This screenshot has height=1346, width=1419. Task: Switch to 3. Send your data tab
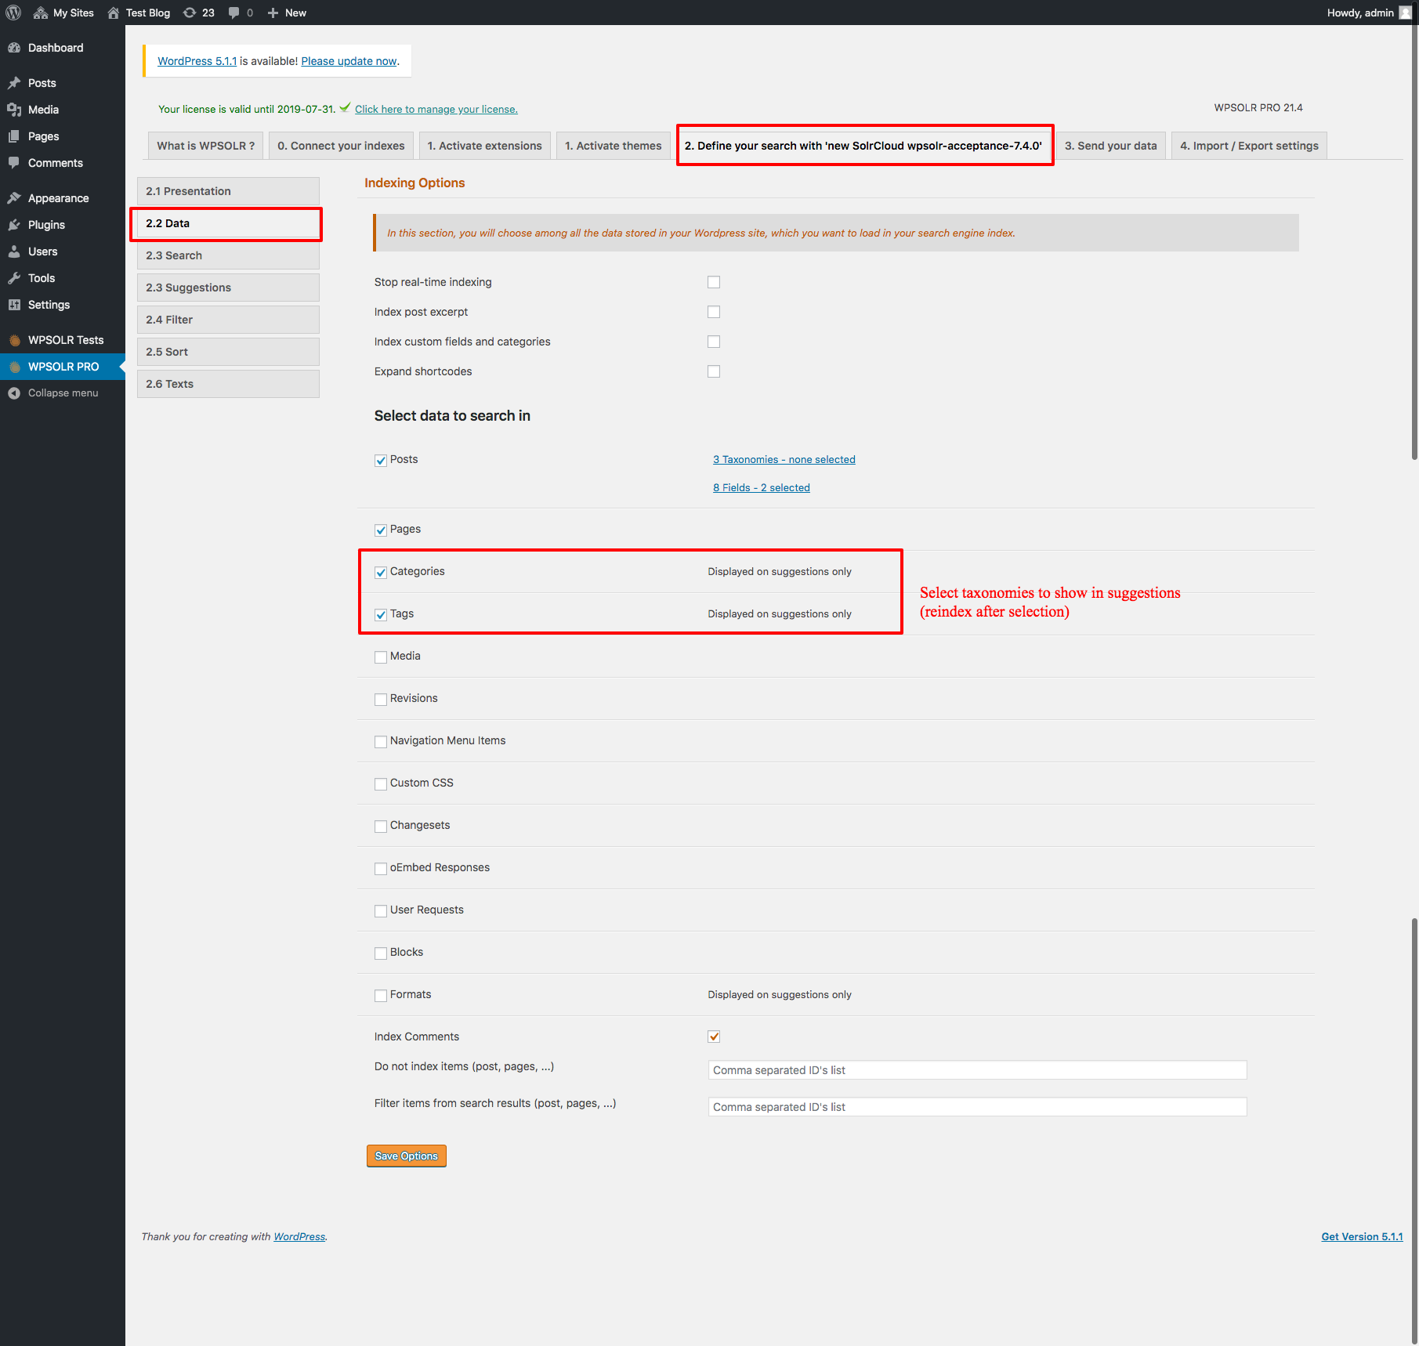(x=1110, y=146)
